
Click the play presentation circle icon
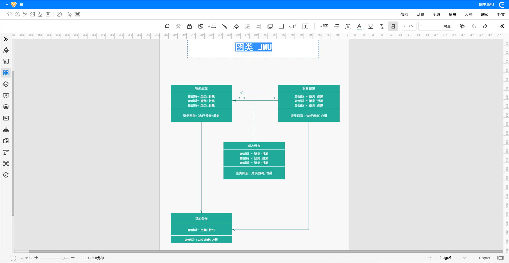click(59, 14)
